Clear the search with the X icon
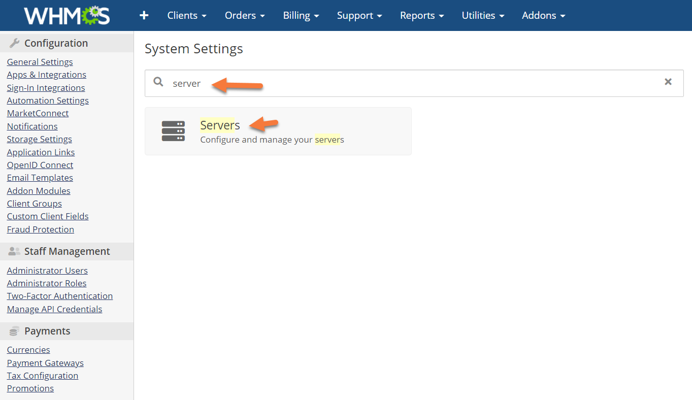This screenshot has height=400, width=692. [x=668, y=82]
